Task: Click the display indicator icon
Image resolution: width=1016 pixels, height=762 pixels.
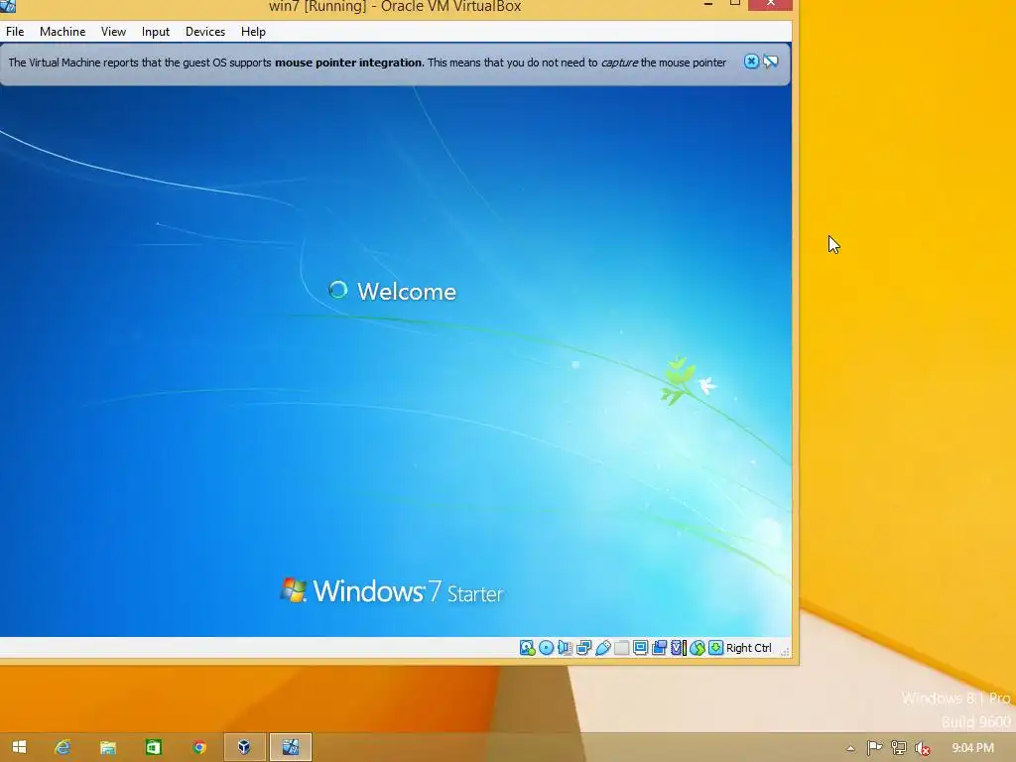Action: [x=640, y=648]
